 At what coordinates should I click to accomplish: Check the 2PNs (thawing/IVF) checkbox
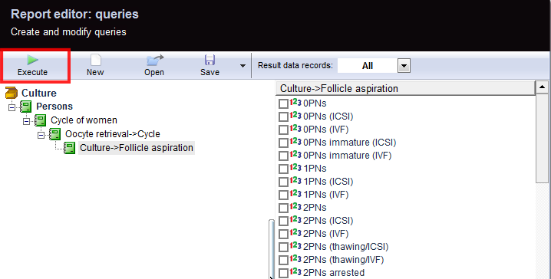click(x=283, y=260)
